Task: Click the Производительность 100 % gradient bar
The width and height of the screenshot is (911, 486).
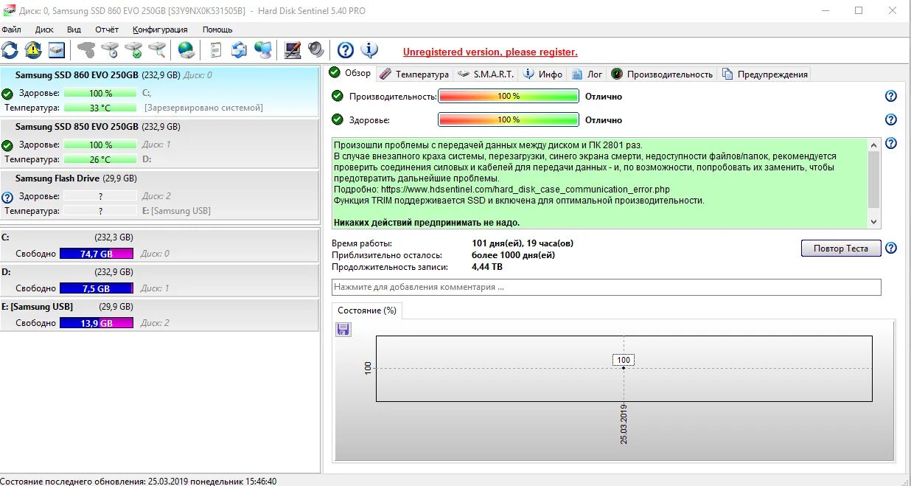Action: tap(509, 96)
